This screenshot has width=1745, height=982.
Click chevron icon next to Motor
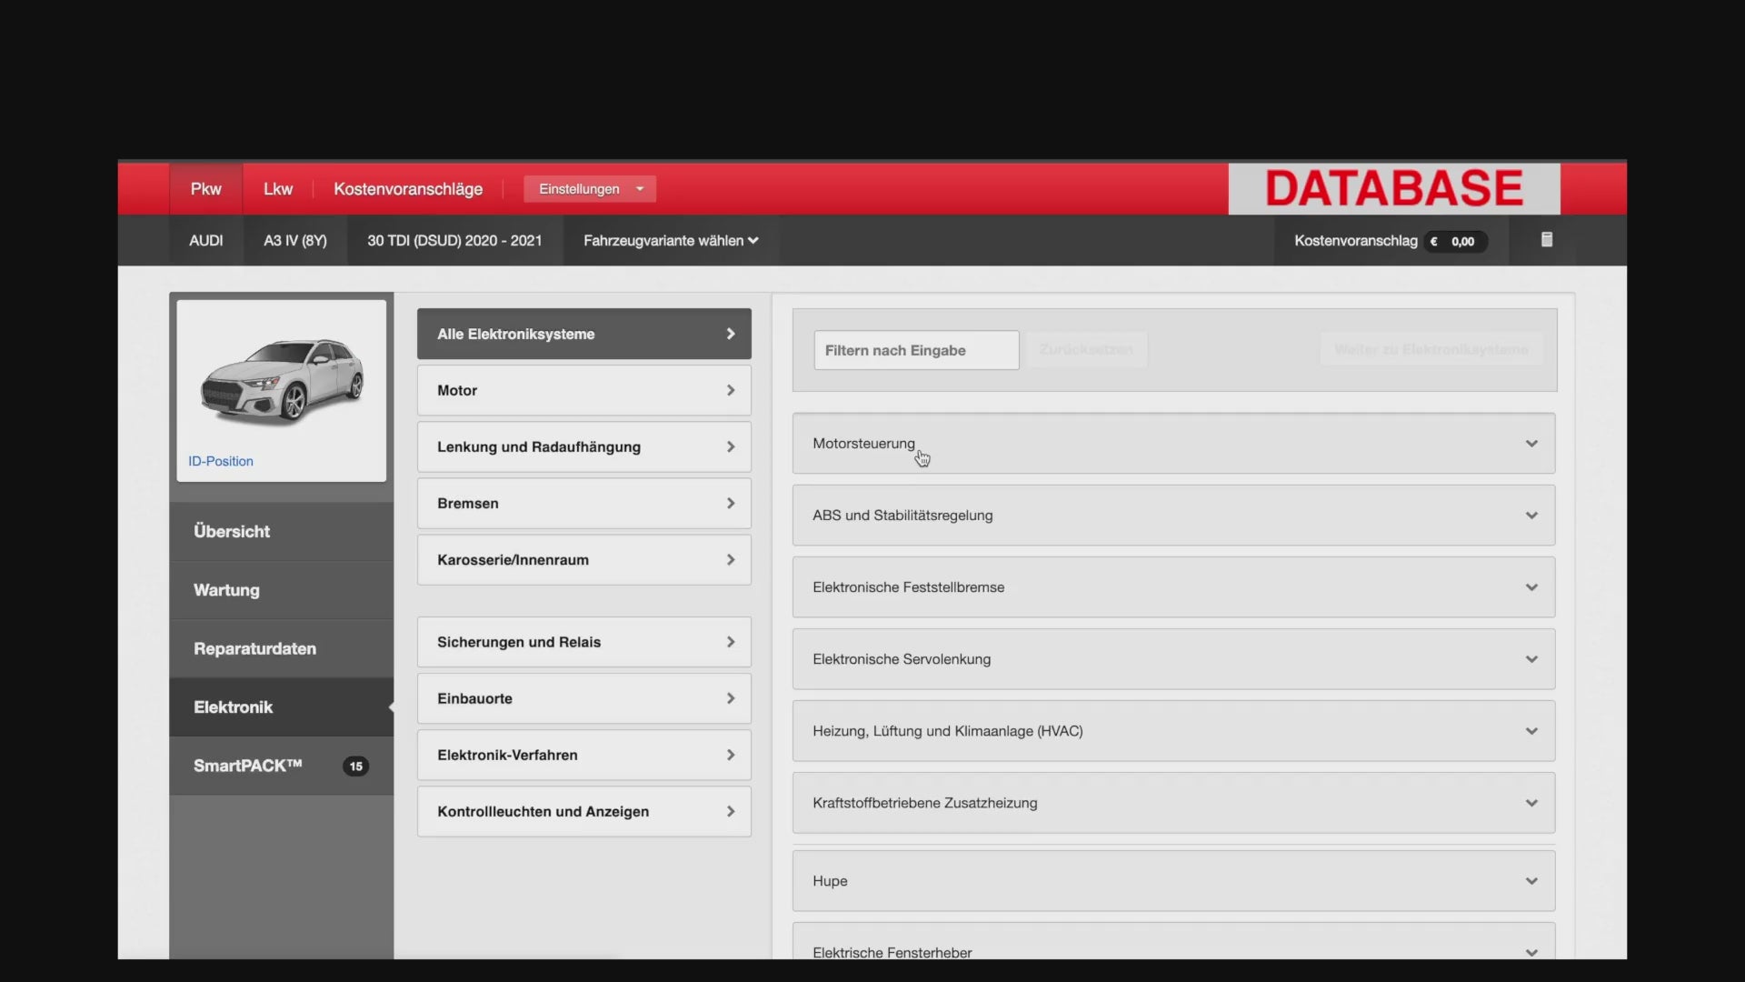coord(731,391)
